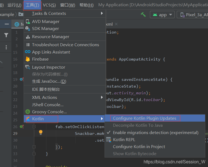
Task: Open Kotlin REPL
Action: (155, 139)
